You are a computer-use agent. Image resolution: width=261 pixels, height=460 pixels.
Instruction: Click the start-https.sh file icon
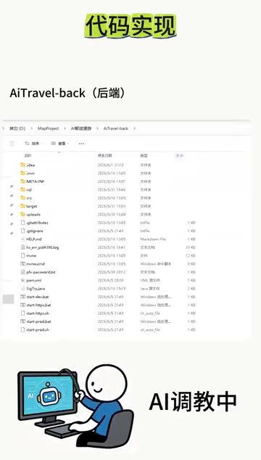(23, 313)
